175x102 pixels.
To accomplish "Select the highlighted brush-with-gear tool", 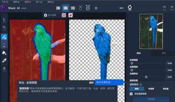I will coord(4,37).
